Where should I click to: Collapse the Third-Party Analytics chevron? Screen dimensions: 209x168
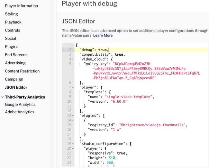pyautogui.click(x=3, y=97)
